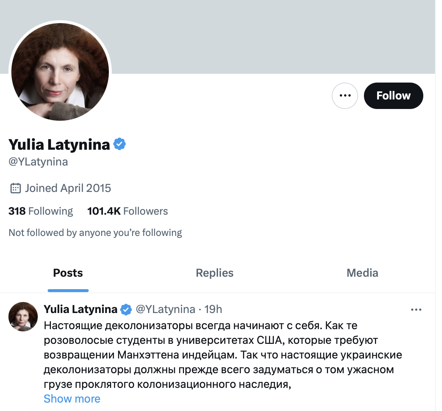442x411 pixels.
Task: Open the post via its 19h timestamp
Action: click(213, 309)
